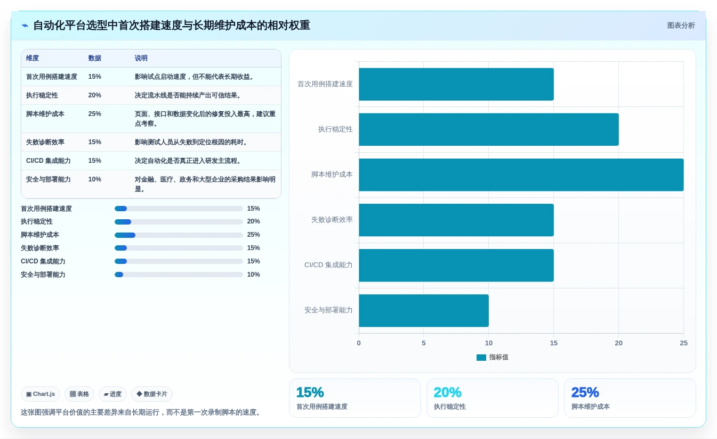Click the chart bar for 脚本维护成本
Viewport: 717px width, 439px height.
click(x=521, y=175)
